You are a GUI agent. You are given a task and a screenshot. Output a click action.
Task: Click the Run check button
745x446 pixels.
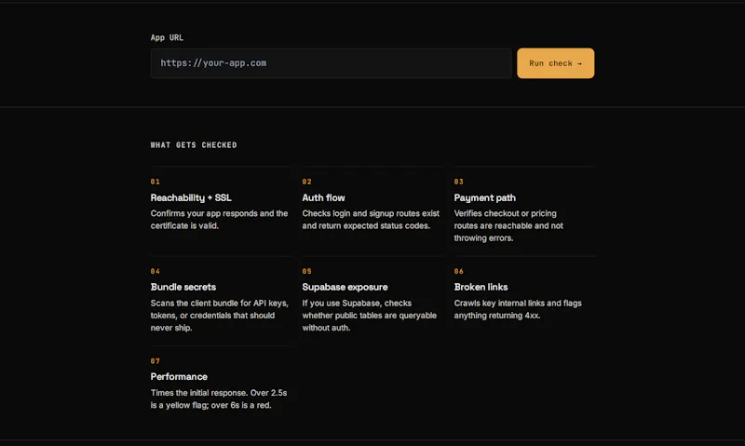[555, 63]
